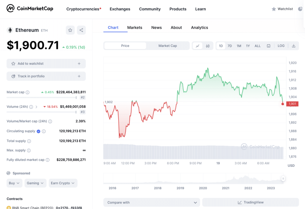Click the plus icon on Track in portfolio
Screen dimensions: 305x209
pyautogui.click(x=79, y=76)
